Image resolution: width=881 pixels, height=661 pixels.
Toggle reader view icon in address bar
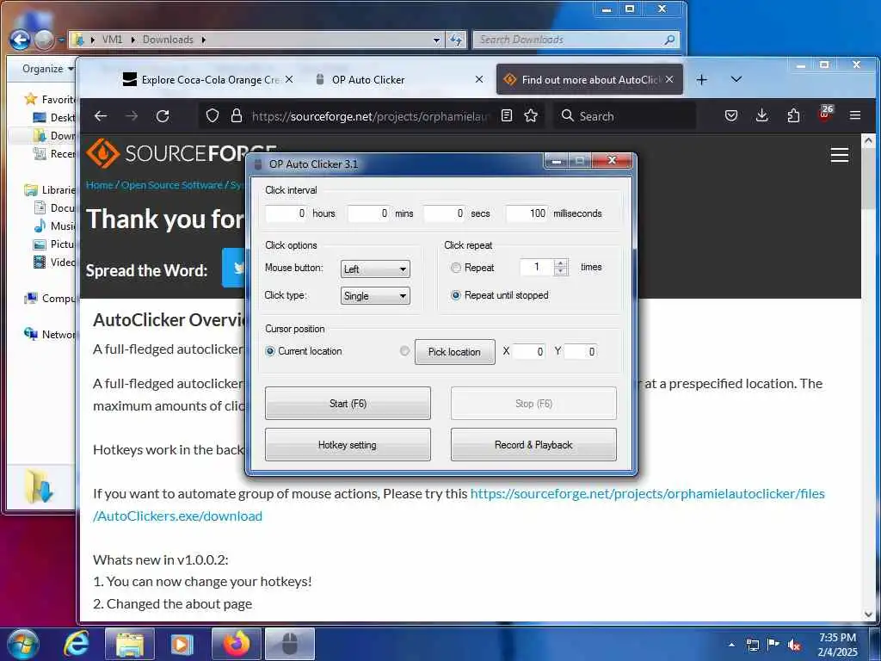[507, 116]
